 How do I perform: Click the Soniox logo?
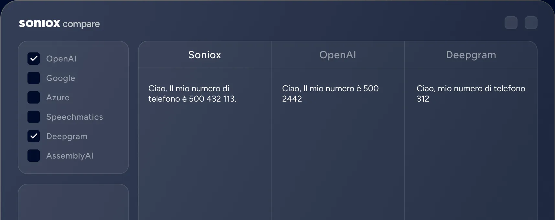click(x=40, y=23)
